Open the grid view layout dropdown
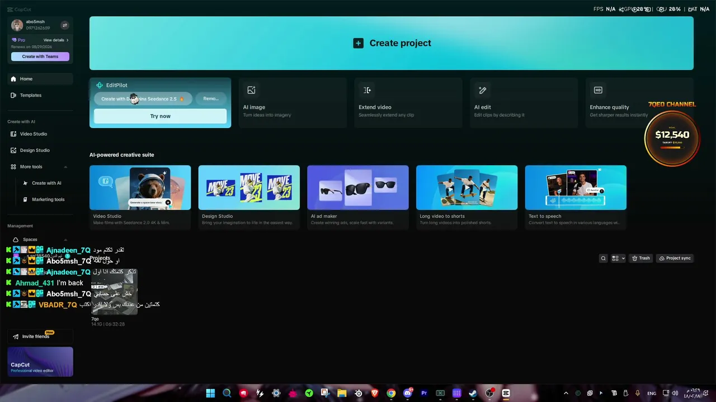Screen dimensions: 716x402 (618, 258)
